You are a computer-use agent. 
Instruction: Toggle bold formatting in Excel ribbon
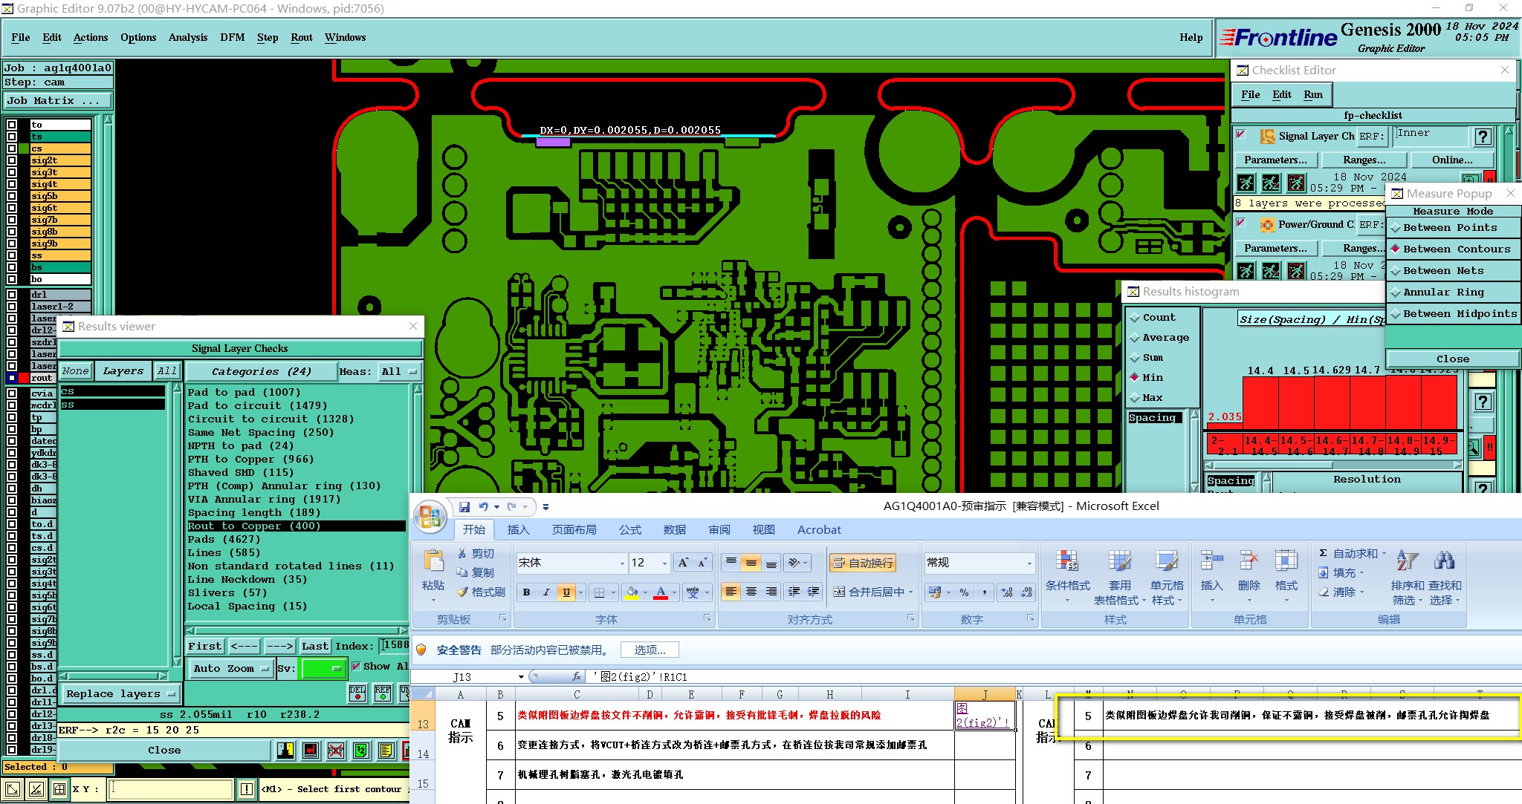[x=526, y=592]
